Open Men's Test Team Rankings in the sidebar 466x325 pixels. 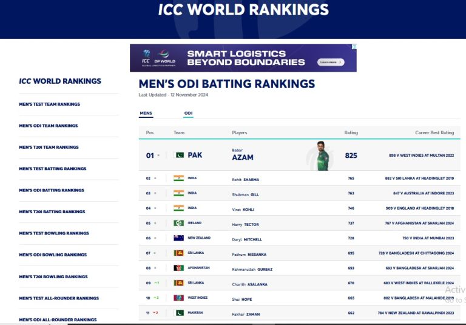(x=50, y=104)
